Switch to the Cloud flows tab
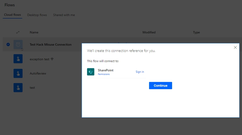242x135 pixels. coord(12,15)
